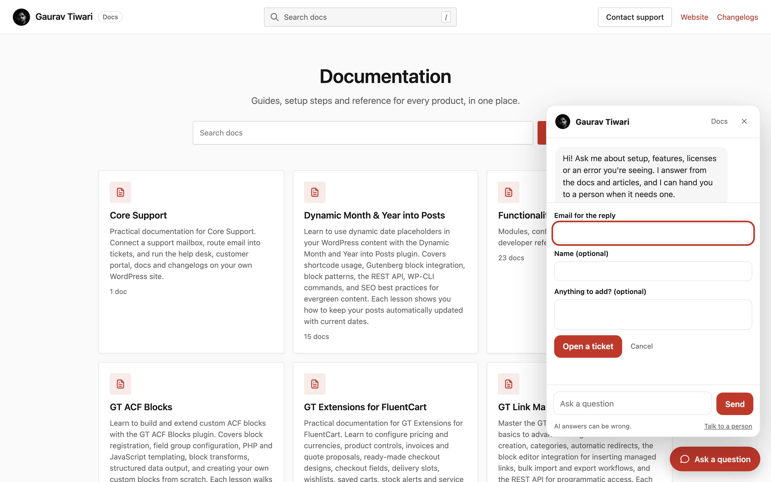Open the Changelogs link
This screenshot has height=482, width=771.
(x=737, y=17)
